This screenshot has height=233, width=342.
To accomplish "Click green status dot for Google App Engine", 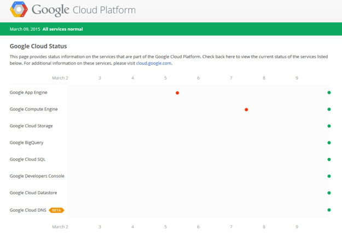I will (329, 93).
